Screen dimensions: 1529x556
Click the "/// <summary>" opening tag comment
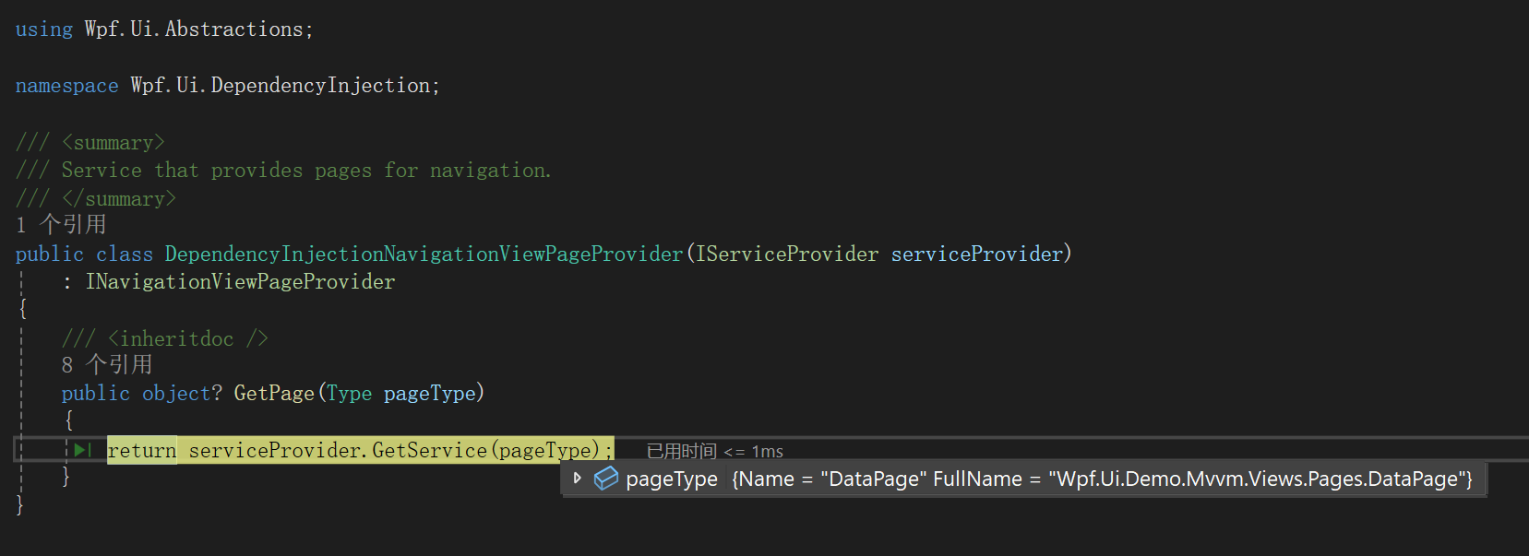click(90, 142)
